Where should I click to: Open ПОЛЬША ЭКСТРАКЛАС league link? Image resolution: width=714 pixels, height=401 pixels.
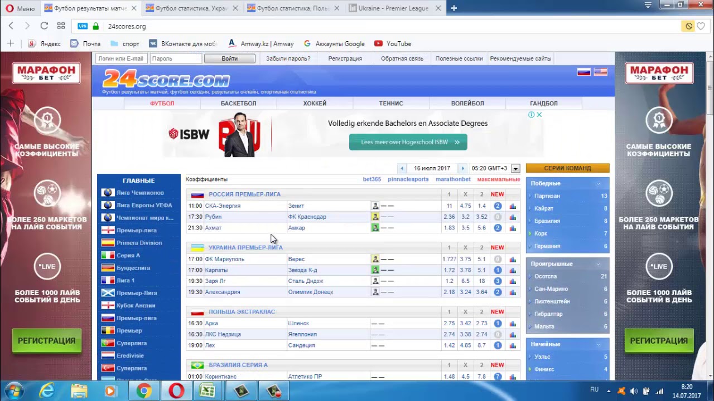coord(242,312)
